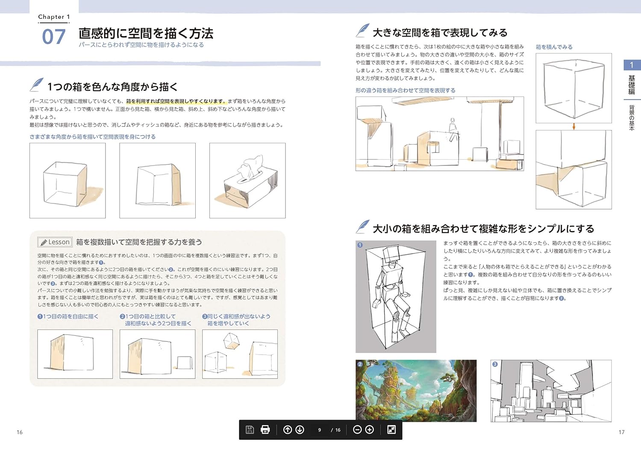
Task: Click the colorful fantasy landscape painting
Action: point(416,391)
